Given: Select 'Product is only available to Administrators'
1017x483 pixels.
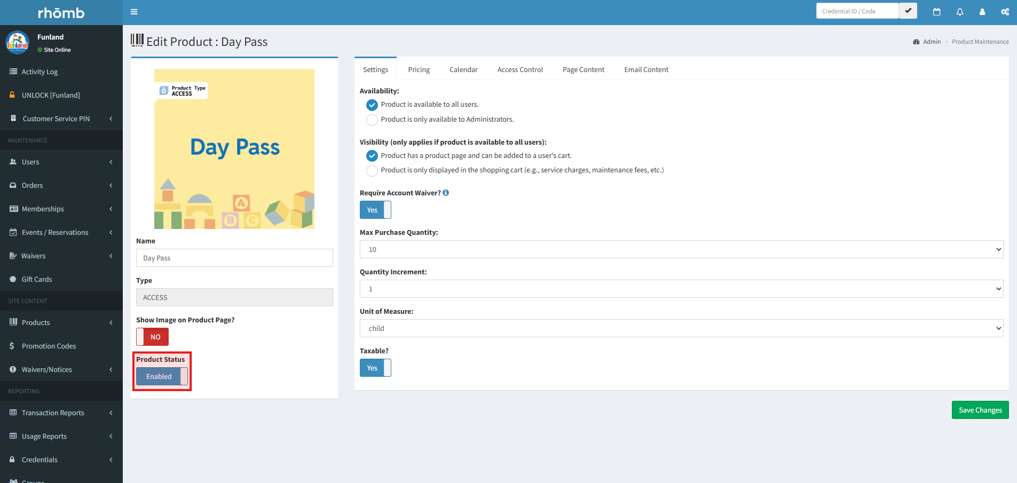Looking at the screenshot, I should 372,120.
